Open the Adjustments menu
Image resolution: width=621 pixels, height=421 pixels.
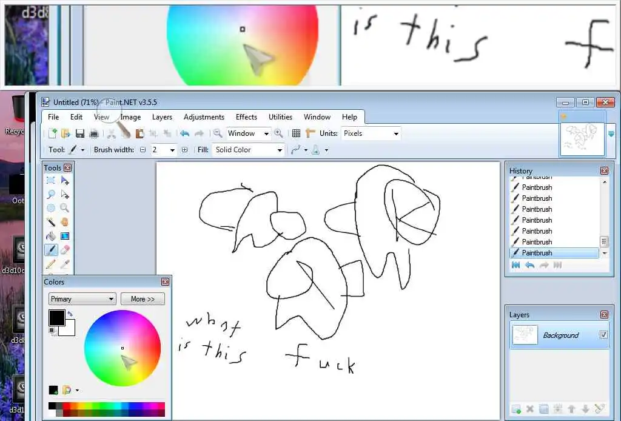[204, 117]
